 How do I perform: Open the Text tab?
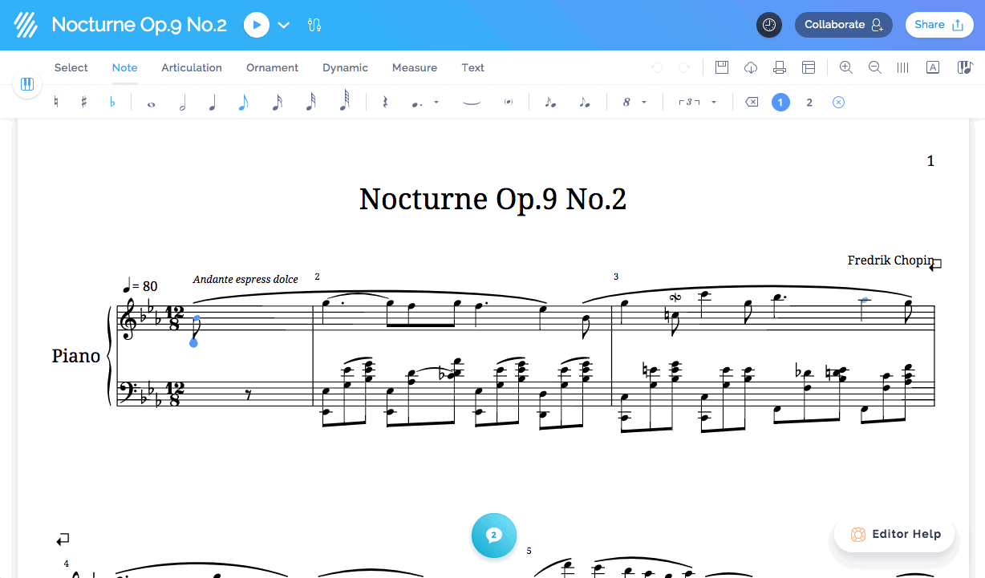click(473, 67)
